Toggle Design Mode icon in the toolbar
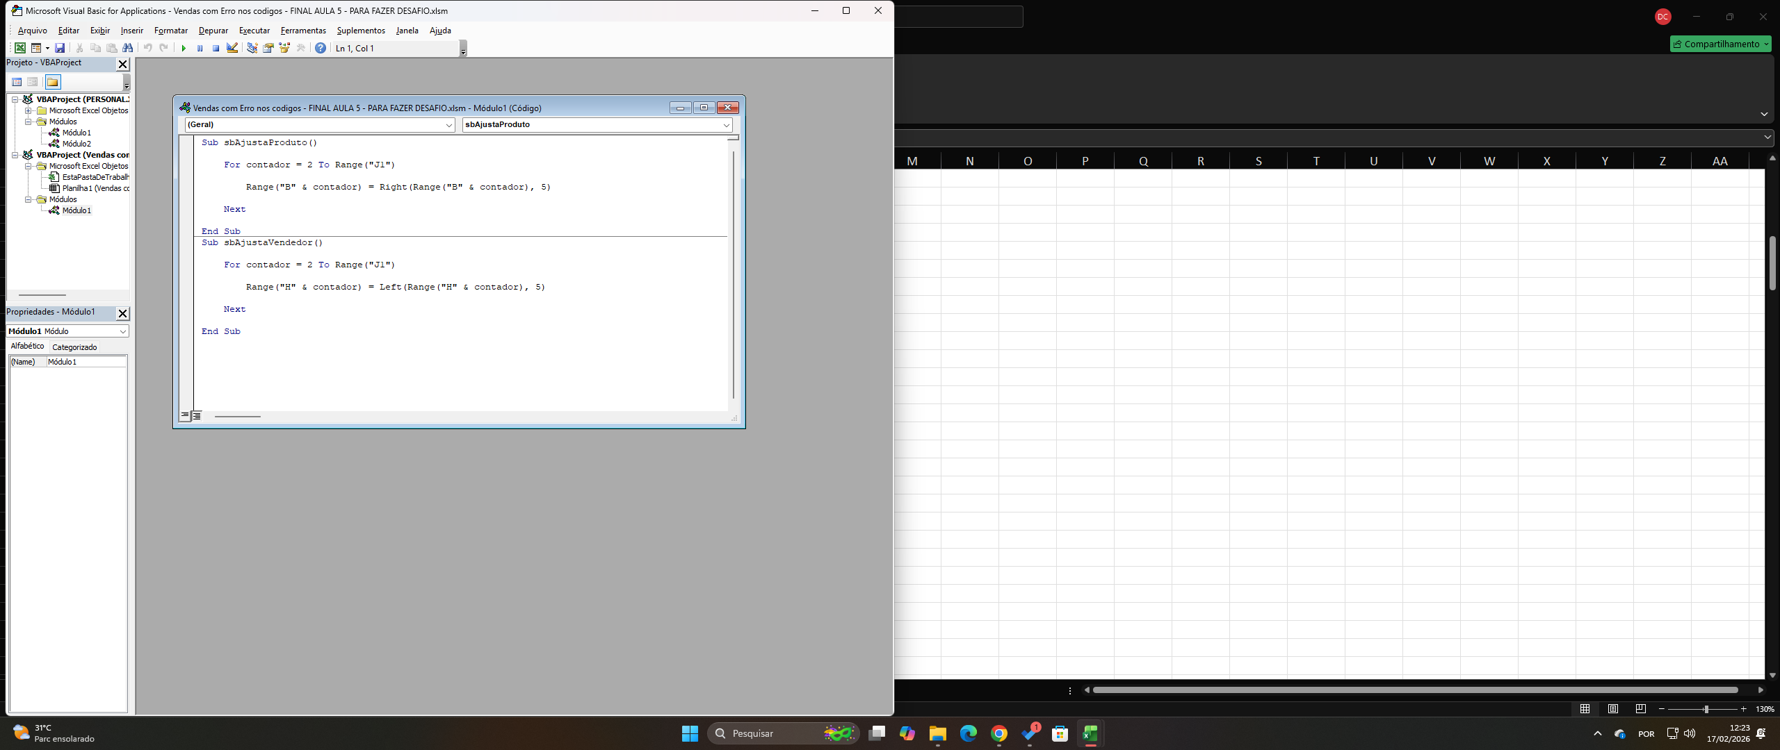This screenshot has width=1780, height=750. point(232,48)
